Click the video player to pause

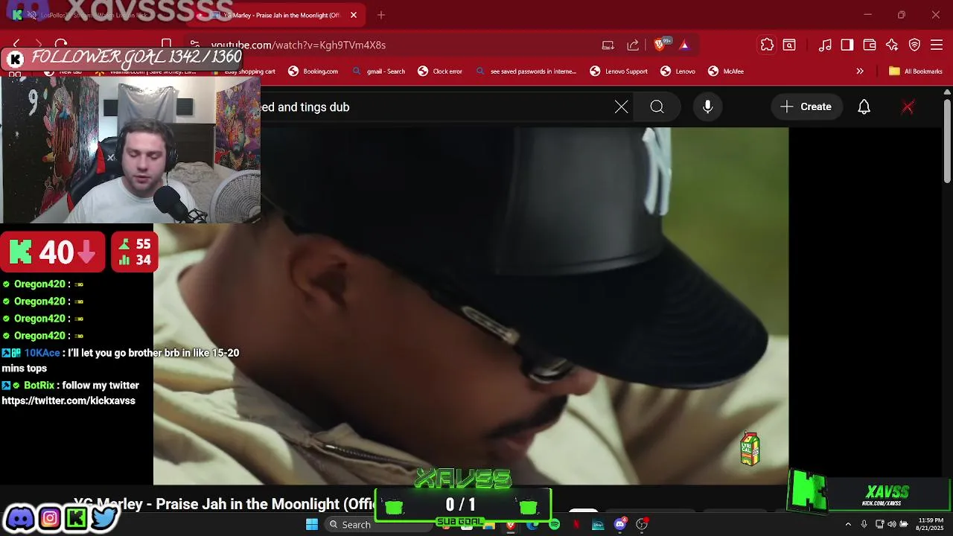(x=471, y=305)
